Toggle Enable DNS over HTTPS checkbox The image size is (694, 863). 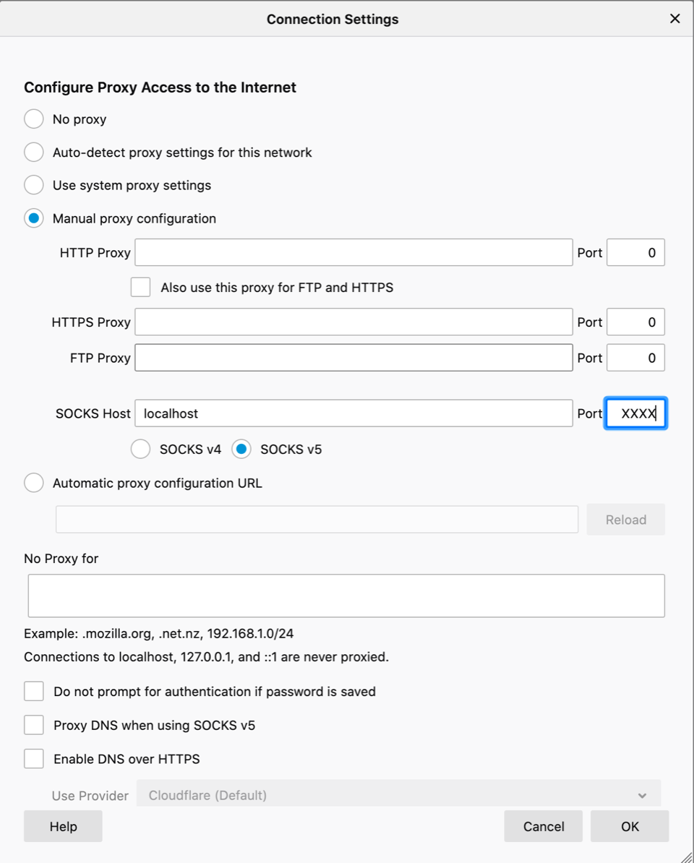click(34, 759)
